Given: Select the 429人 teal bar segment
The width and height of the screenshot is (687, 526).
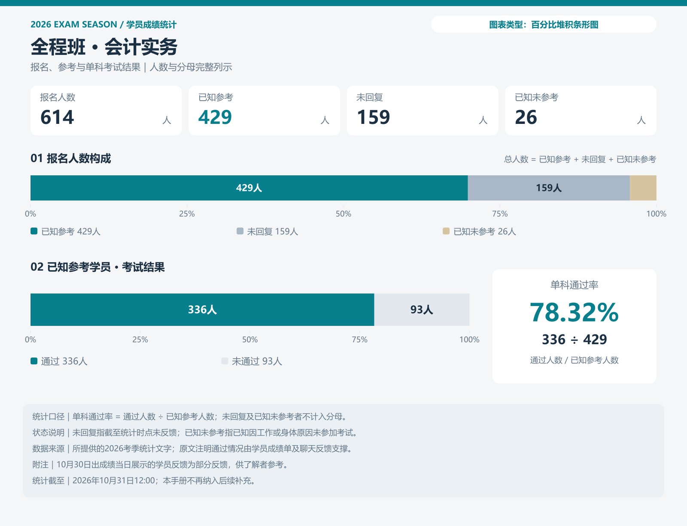Looking at the screenshot, I should (249, 188).
